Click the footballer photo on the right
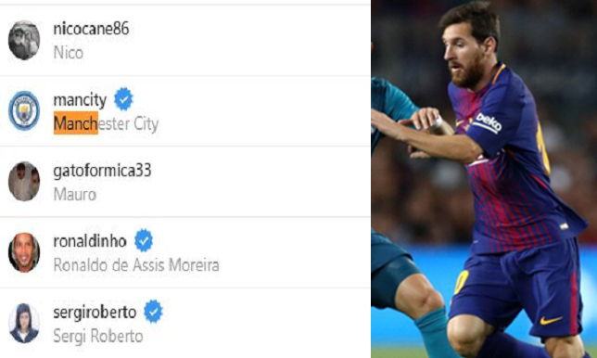The height and width of the screenshot is (358, 597). pyautogui.click(x=484, y=179)
